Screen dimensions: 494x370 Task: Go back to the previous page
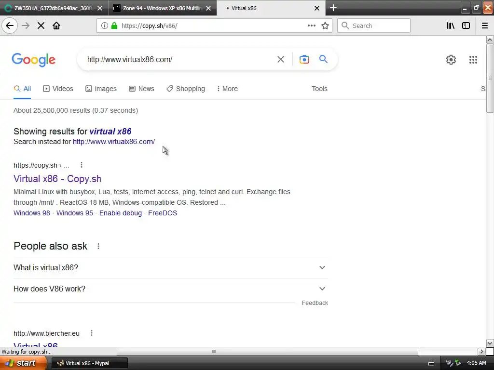click(x=10, y=26)
